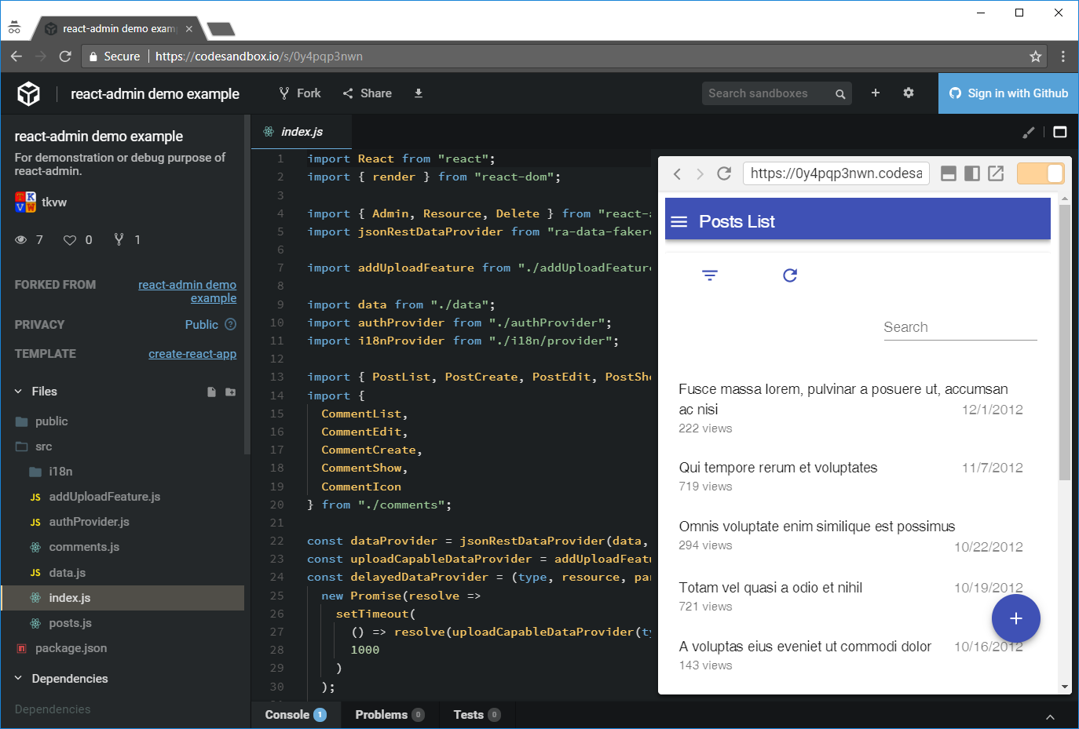Open the react-admin demo example forked link
This screenshot has height=729, width=1079.
[187, 291]
